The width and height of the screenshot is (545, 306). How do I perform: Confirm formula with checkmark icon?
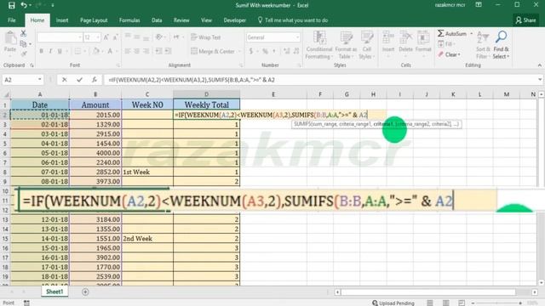click(79, 80)
